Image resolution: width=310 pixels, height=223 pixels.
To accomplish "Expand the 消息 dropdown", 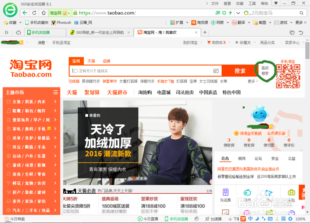I will tap(47, 42).
